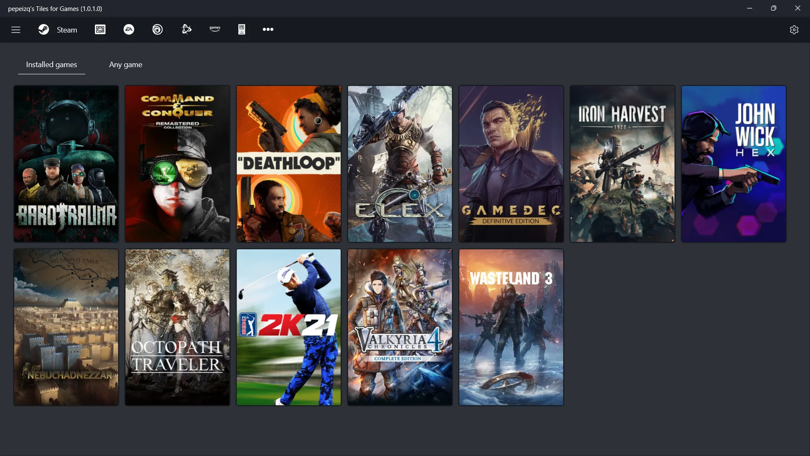Select the Barotrauma game tile
Image resolution: width=810 pixels, height=456 pixels.
tap(66, 164)
